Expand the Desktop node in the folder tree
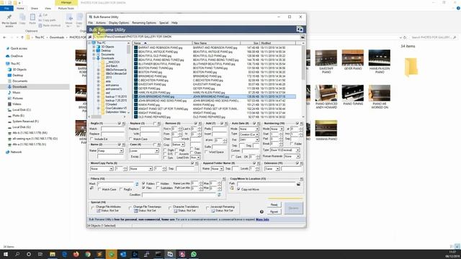 [94, 50]
